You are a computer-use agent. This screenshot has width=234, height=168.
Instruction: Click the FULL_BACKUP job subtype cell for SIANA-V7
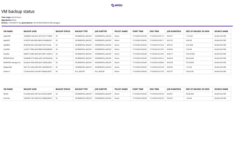coord(100,72)
